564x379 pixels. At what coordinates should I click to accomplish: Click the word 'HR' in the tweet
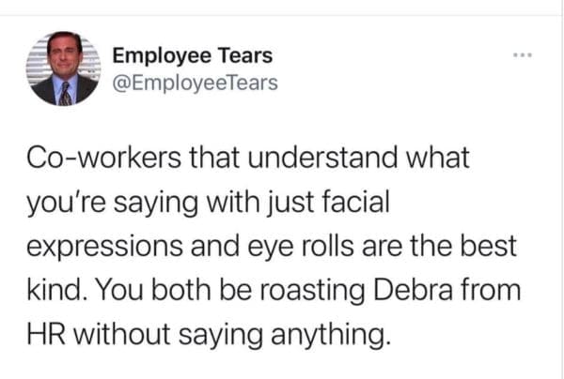pyautogui.click(x=46, y=334)
